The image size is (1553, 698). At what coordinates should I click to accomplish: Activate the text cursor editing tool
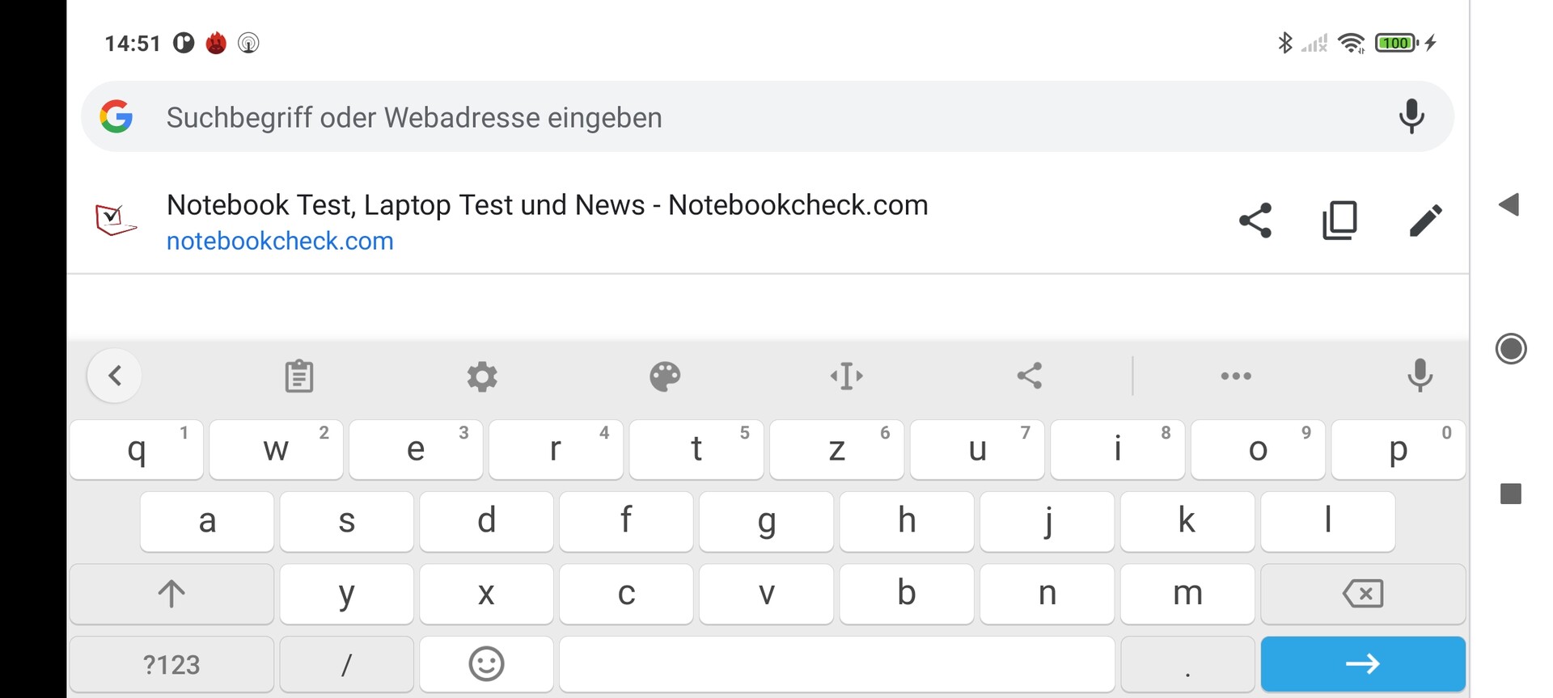[847, 376]
